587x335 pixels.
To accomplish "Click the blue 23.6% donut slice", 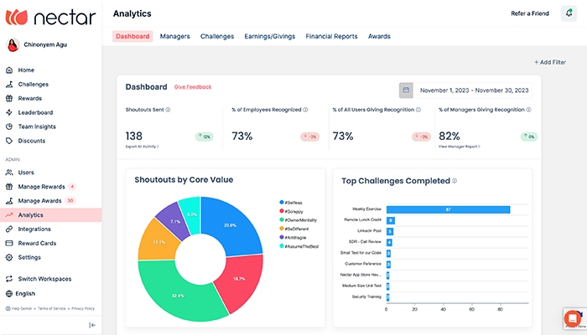I will (231, 224).
